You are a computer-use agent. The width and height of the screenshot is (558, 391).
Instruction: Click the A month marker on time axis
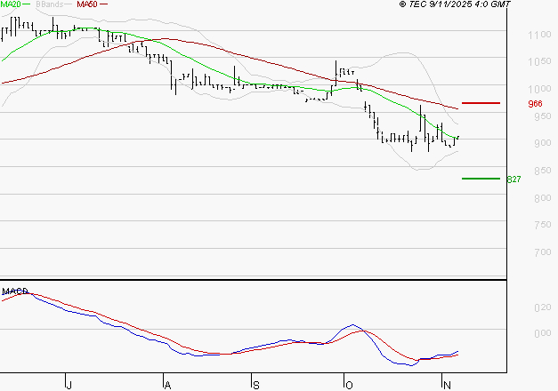pos(167,385)
